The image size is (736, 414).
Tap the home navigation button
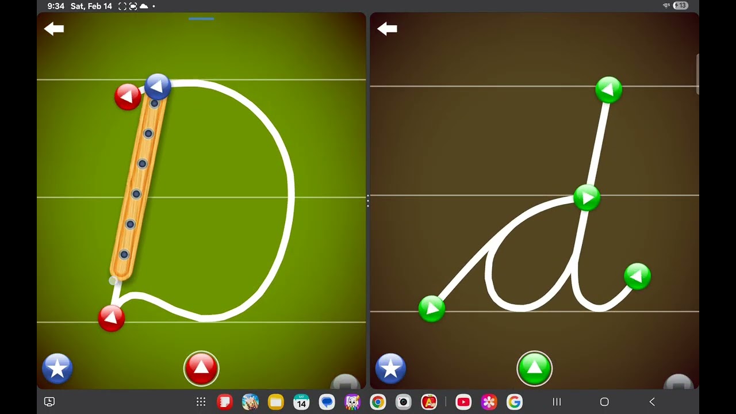[x=604, y=402]
